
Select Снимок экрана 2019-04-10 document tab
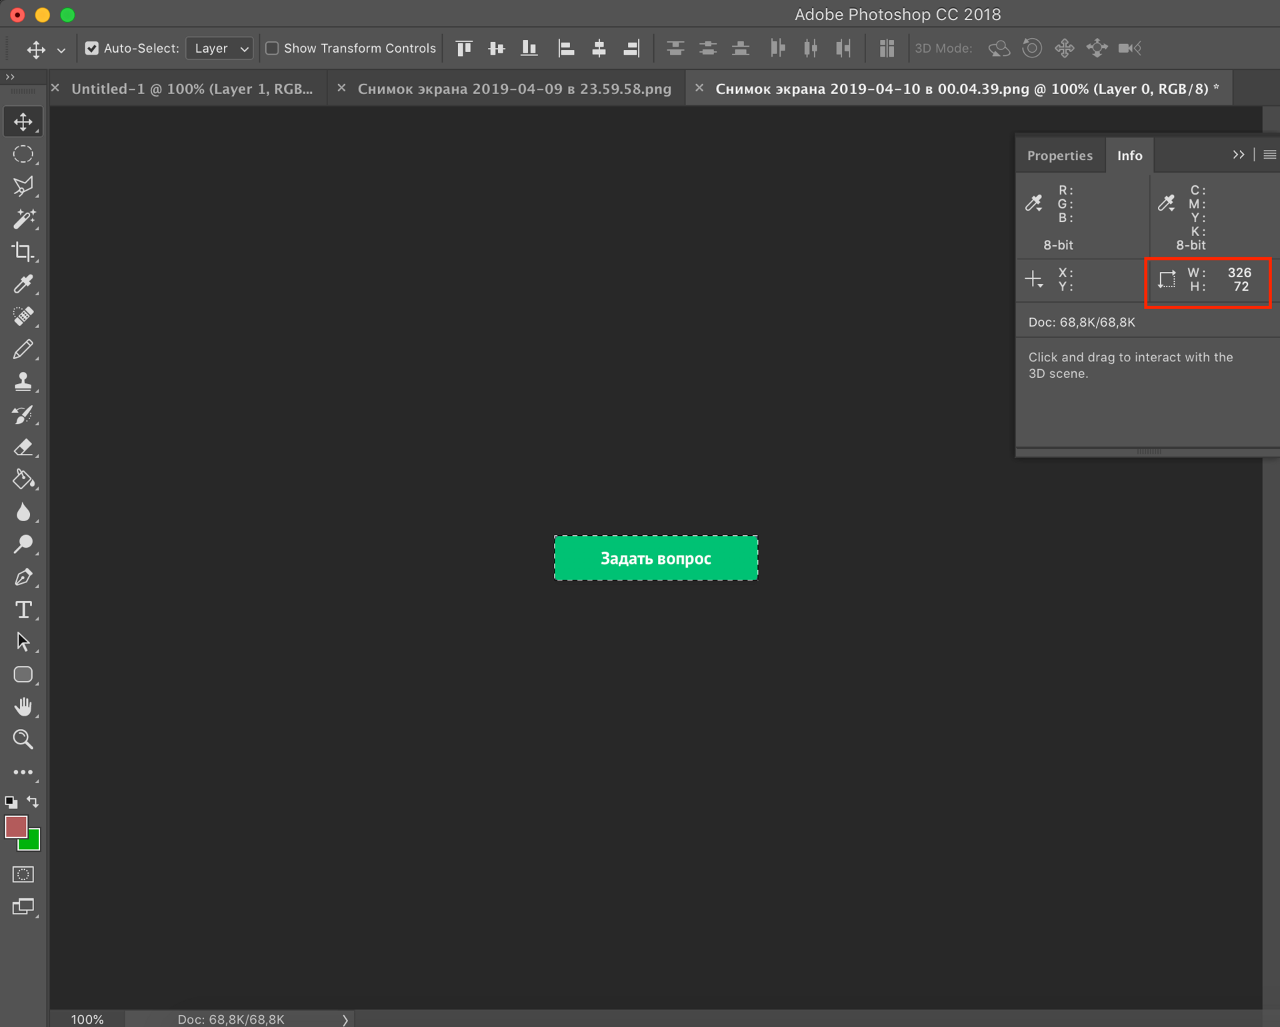967,89
